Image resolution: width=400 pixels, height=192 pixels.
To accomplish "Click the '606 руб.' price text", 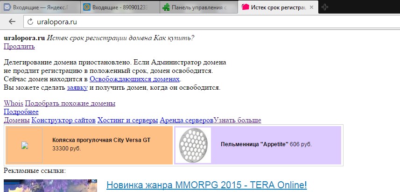I will click(301, 144).
